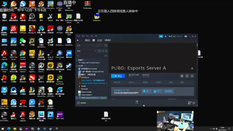Switch to the Library (库) tab
233x131 pixels.
click(93, 40)
